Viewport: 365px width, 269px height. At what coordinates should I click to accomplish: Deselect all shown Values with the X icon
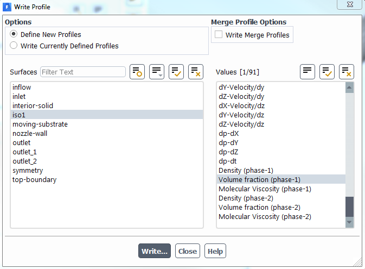coord(347,72)
